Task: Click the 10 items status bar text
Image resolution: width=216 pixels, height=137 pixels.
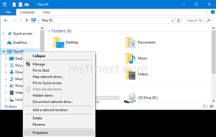Action: coord(11,107)
